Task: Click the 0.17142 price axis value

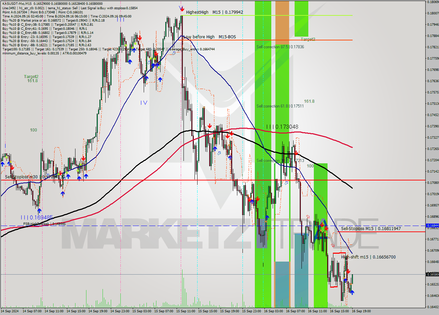Action: 433,171
